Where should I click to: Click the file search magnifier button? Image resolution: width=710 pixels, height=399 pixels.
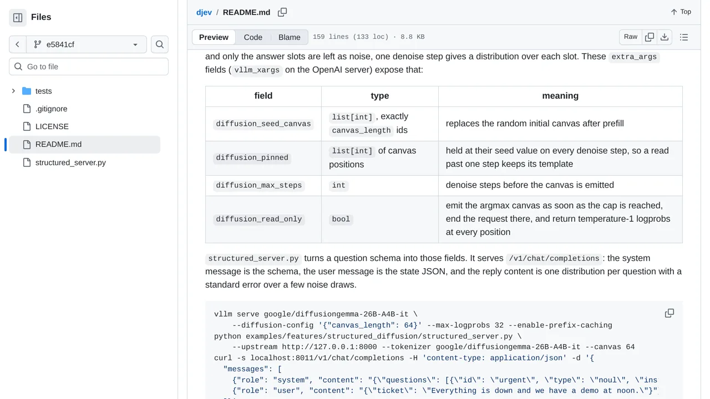click(x=160, y=44)
